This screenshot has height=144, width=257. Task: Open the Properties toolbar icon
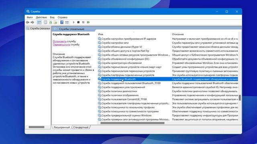point(45,22)
